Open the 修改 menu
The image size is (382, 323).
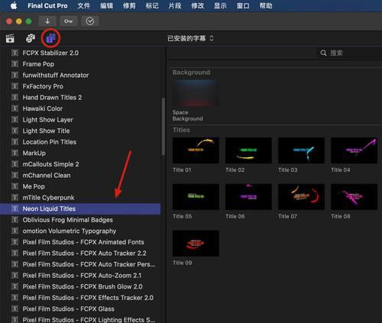[198, 5]
